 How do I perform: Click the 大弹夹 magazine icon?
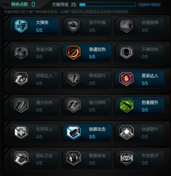[21, 26]
